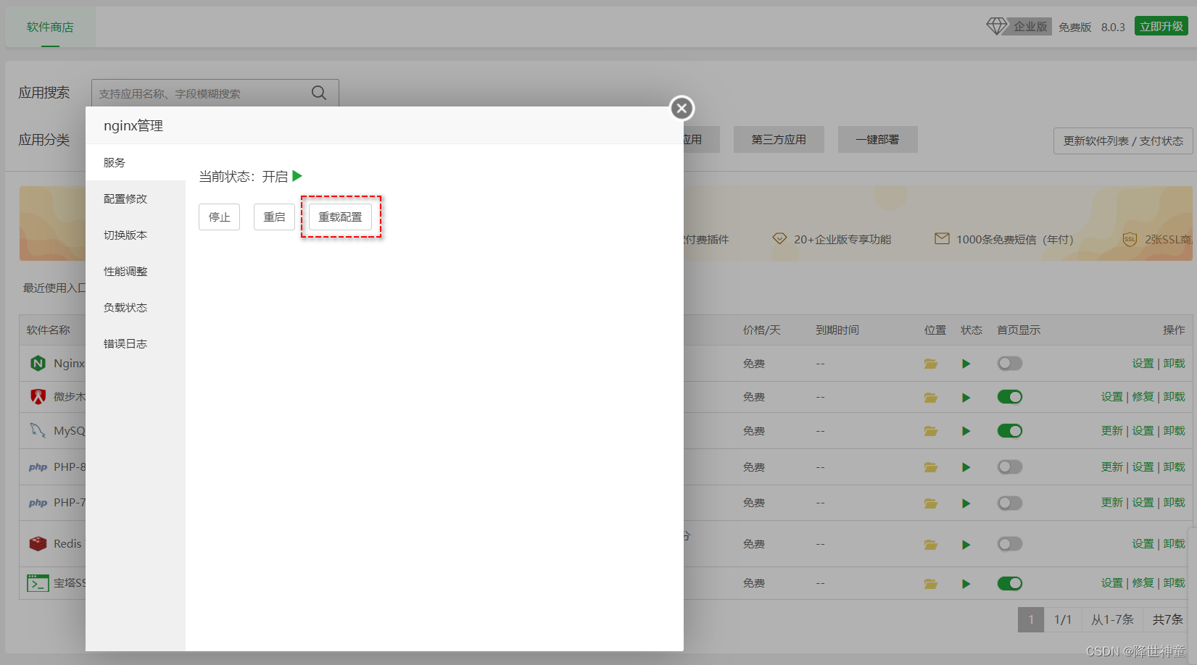Screen dimensions: 1197x665
Task: Toggle homepage display for PHP-8
Action: [x=1010, y=467]
